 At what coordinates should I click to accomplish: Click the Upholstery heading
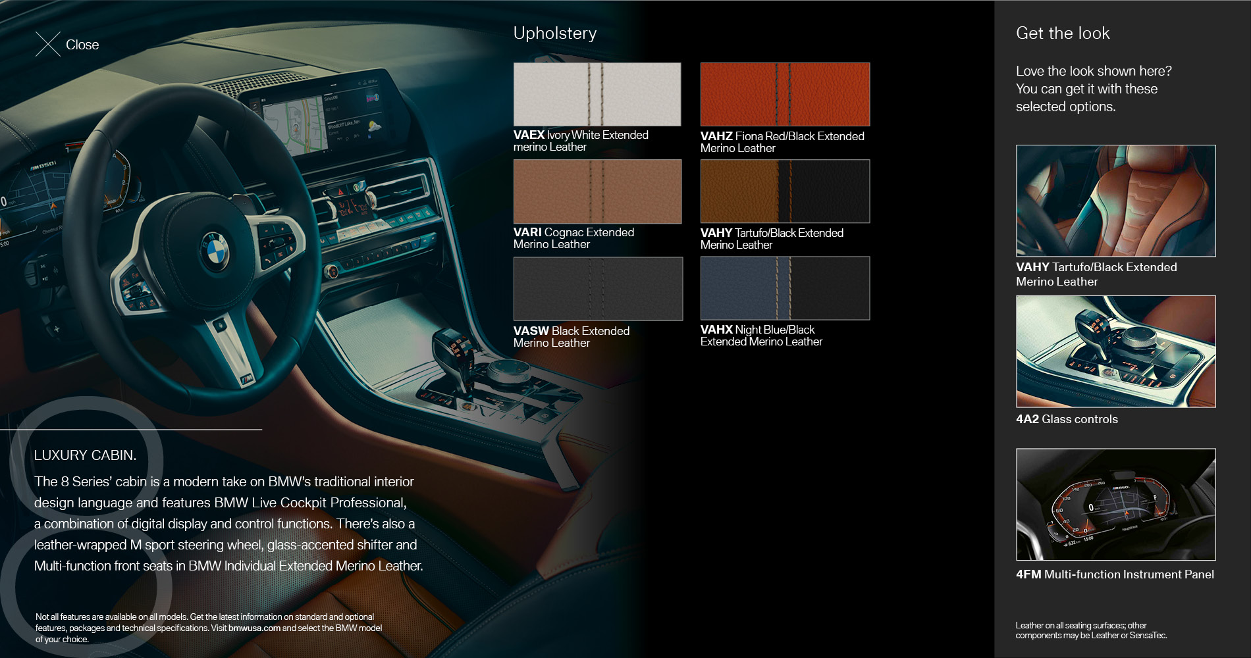(x=555, y=34)
